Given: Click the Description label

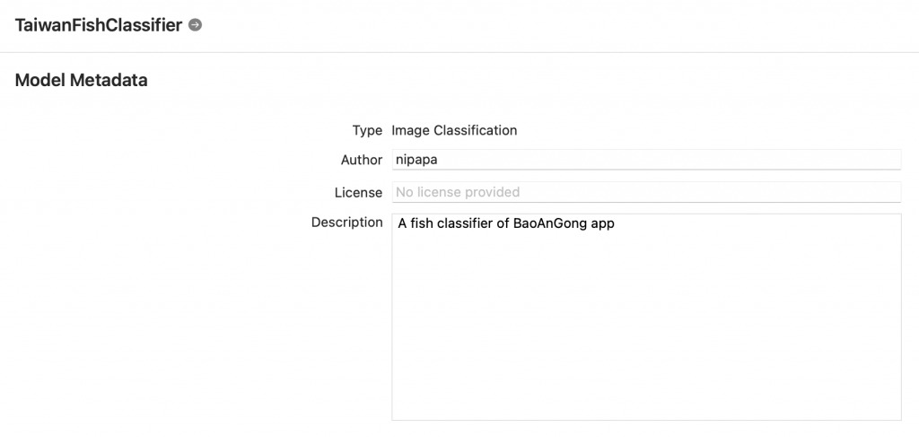Looking at the screenshot, I should point(346,223).
